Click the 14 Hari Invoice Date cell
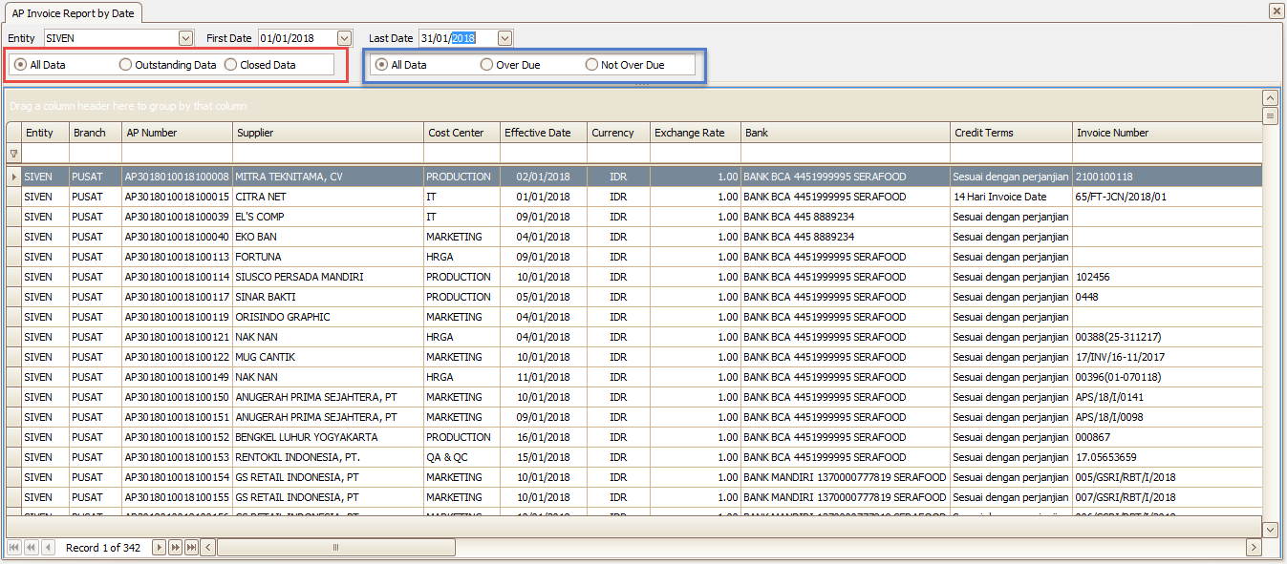1287x564 pixels. click(1012, 197)
